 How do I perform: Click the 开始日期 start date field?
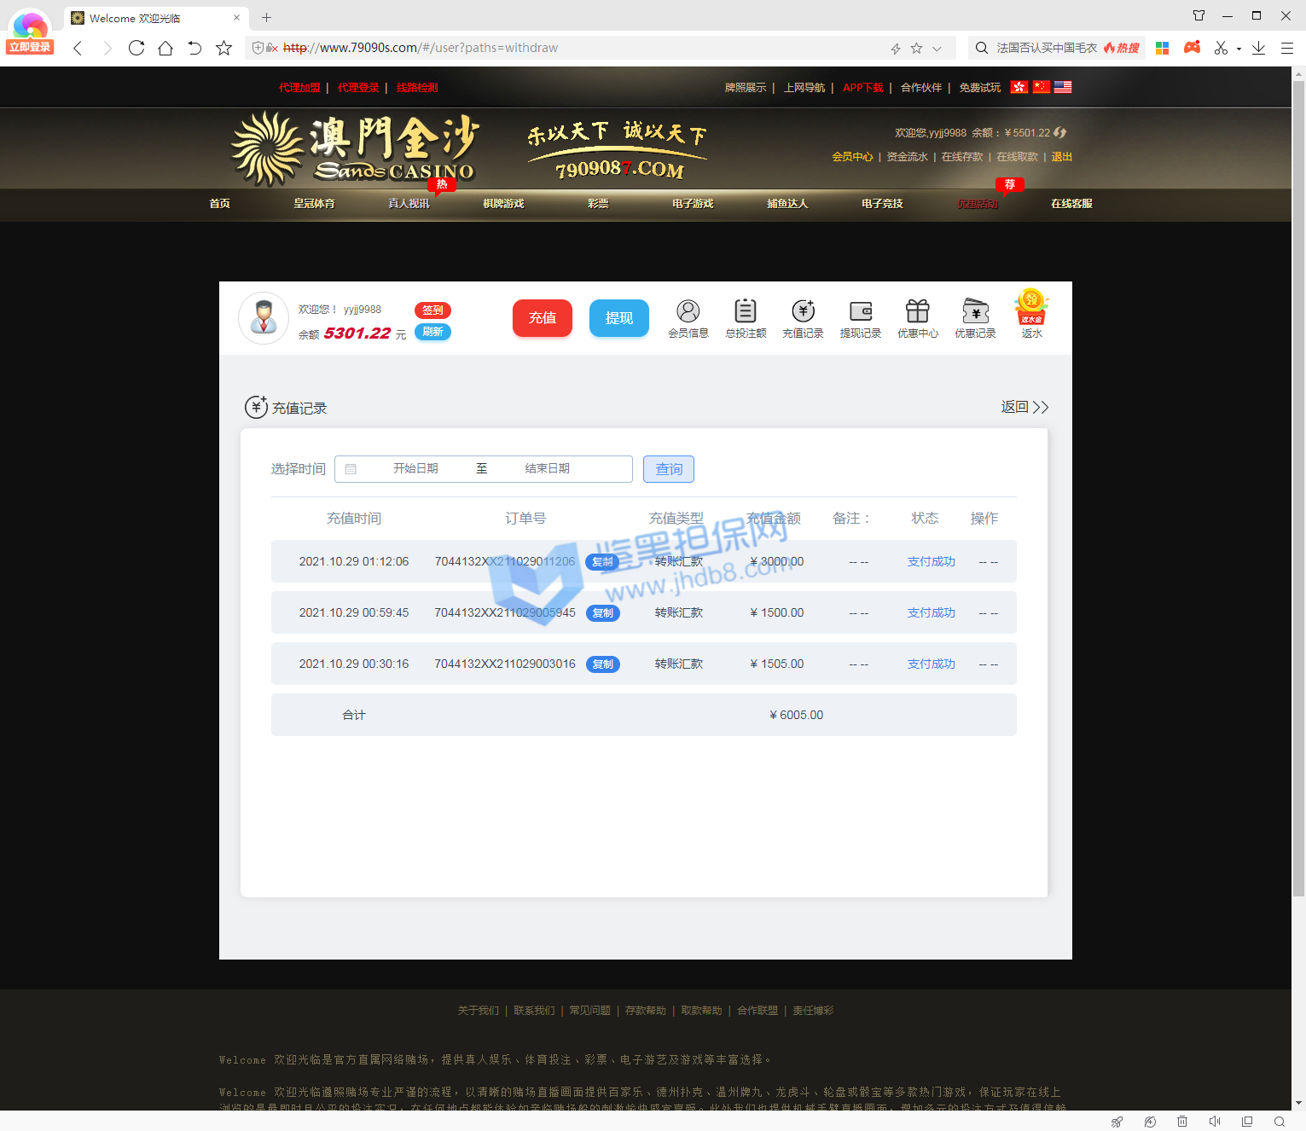[415, 469]
